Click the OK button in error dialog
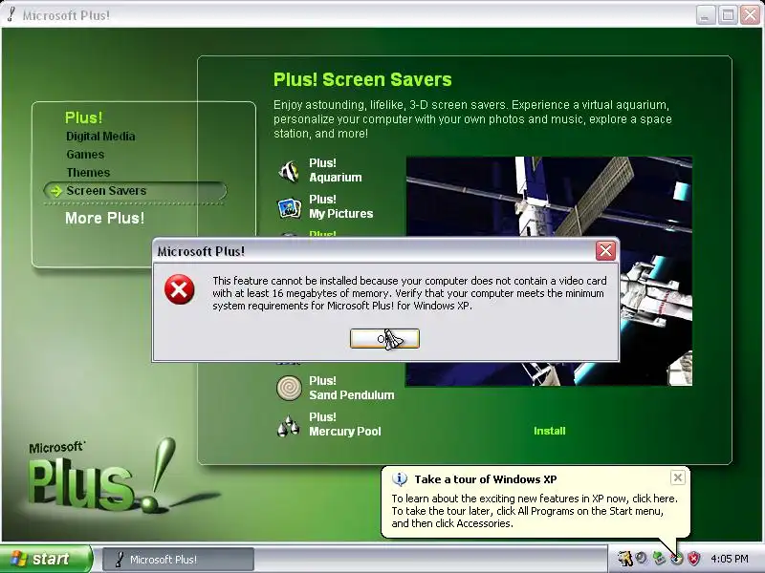 [x=384, y=339]
